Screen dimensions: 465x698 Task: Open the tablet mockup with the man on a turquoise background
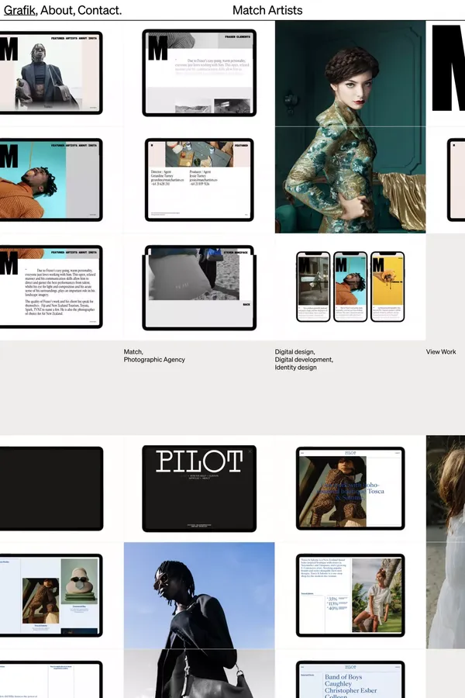51,179
